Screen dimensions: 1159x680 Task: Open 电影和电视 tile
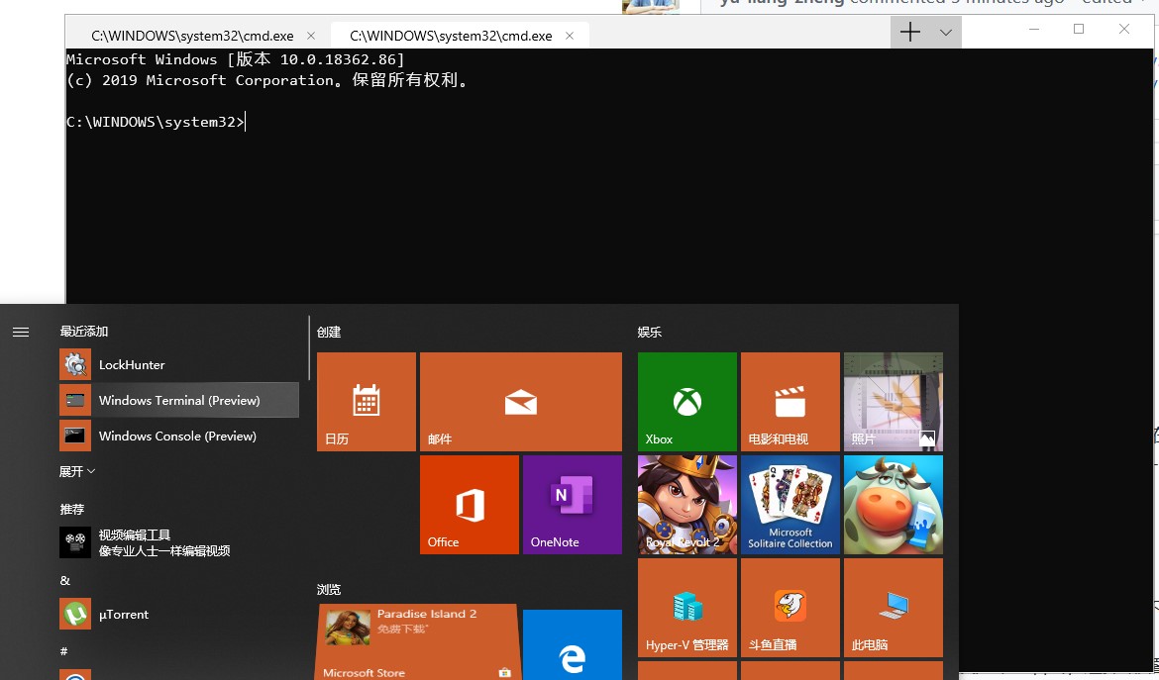[x=790, y=402]
